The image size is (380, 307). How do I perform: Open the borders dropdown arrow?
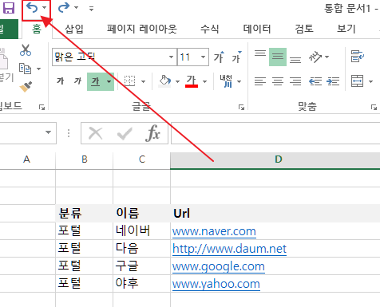143,81
